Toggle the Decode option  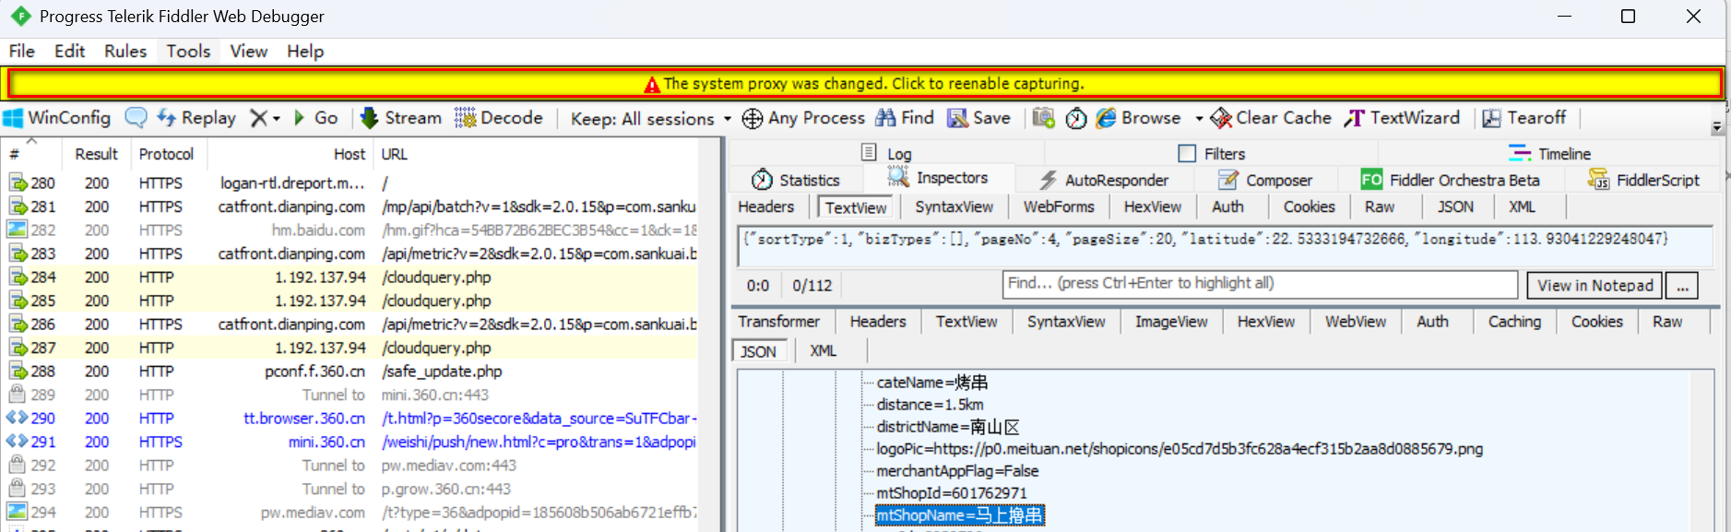coord(499,118)
